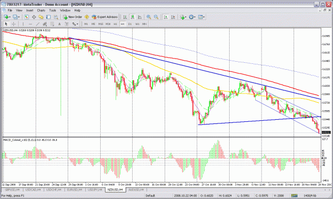
Task: Open the Charts menu
Action: tap(41, 10)
